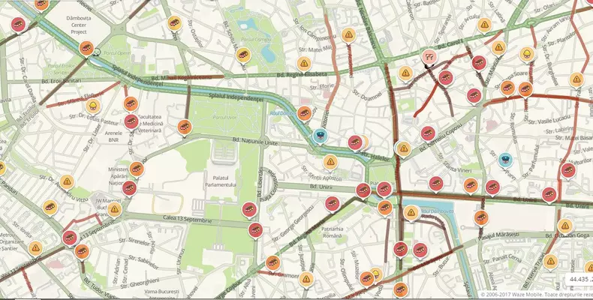This screenshot has height=300, width=593.
Task: Click the red jam marker on Calea 13 Septembrie's east end
Action: [x=256, y=229]
